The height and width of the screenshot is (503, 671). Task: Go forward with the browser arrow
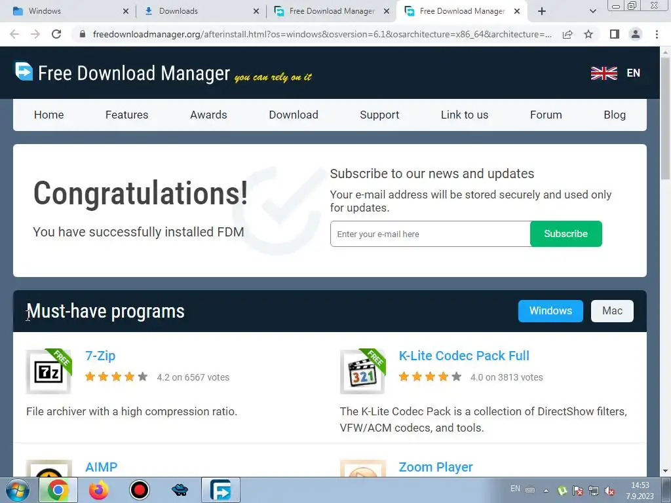(x=35, y=34)
